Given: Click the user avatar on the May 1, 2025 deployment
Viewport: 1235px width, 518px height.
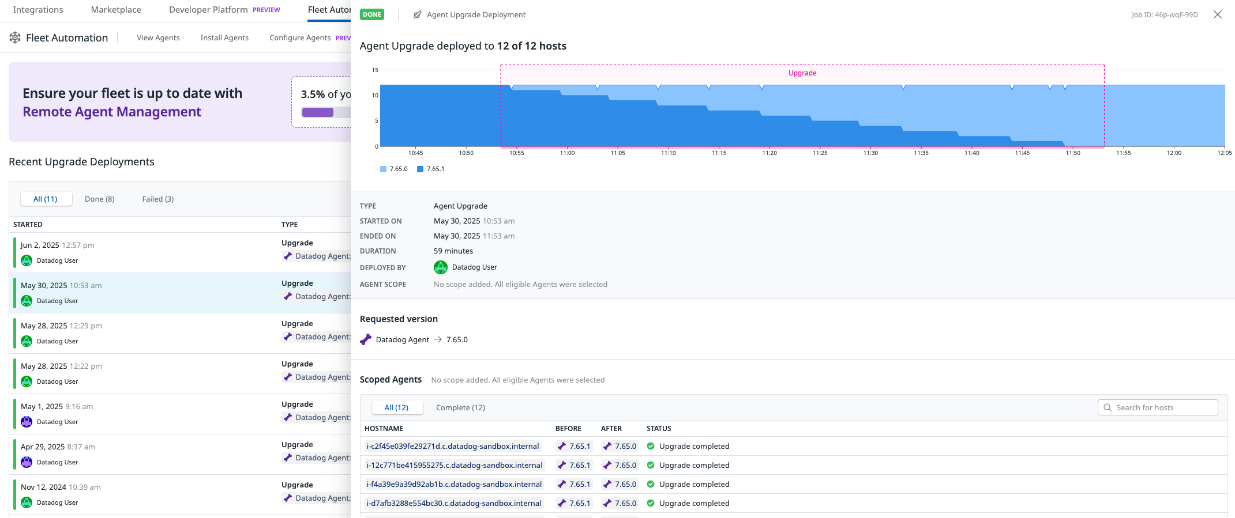Looking at the screenshot, I should (27, 422).
